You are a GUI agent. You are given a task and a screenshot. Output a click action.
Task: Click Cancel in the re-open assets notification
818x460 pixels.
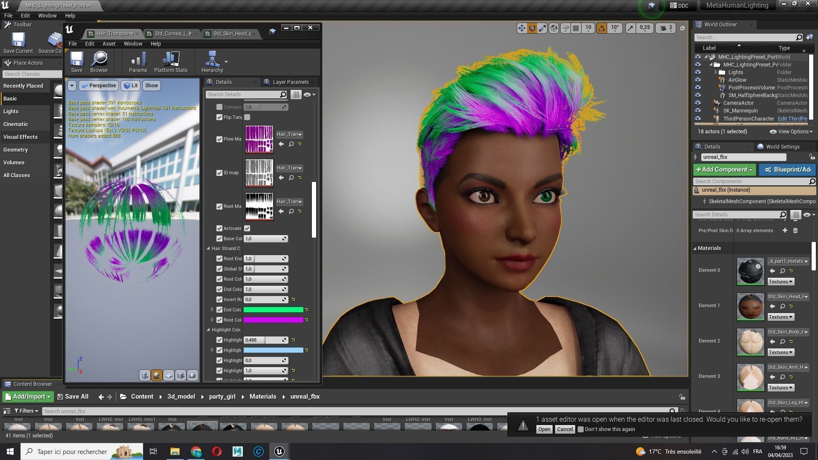click(565, 429)
